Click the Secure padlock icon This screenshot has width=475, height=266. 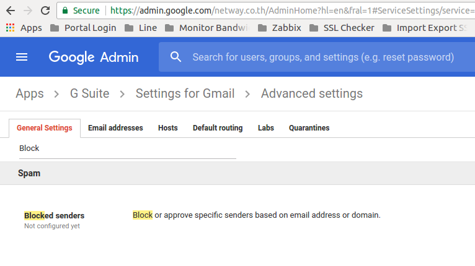tap(65, 11)
